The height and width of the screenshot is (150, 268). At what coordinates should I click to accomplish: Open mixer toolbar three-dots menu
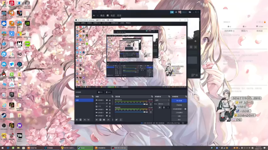(121, 120)
